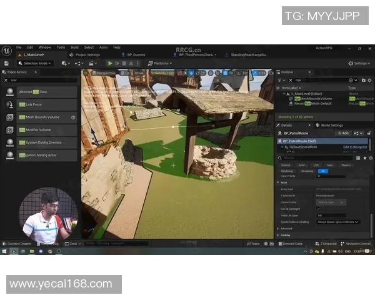Viewport: 375px width, 300px height.
Task: Toggle the Physics filter in Details
Action: (346, 165)
